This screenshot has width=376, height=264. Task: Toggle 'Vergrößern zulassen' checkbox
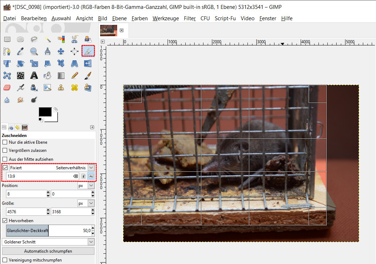click(5, 151)
